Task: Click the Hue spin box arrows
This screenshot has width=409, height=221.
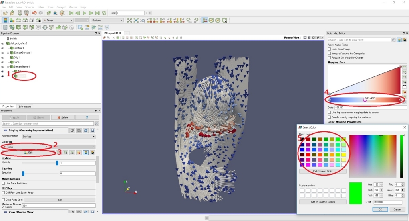Action: [381, 184]
